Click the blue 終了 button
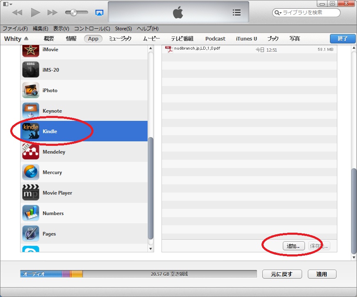The height and width of the screenshot is (297, 357). [x=342, y=39]
